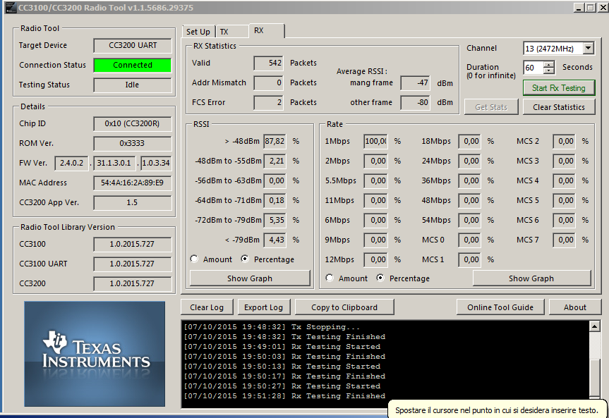Click the Chip ID value 0x10 (CC3200R)
Viewport: 609px width, 418px height.
coord(133,123)
